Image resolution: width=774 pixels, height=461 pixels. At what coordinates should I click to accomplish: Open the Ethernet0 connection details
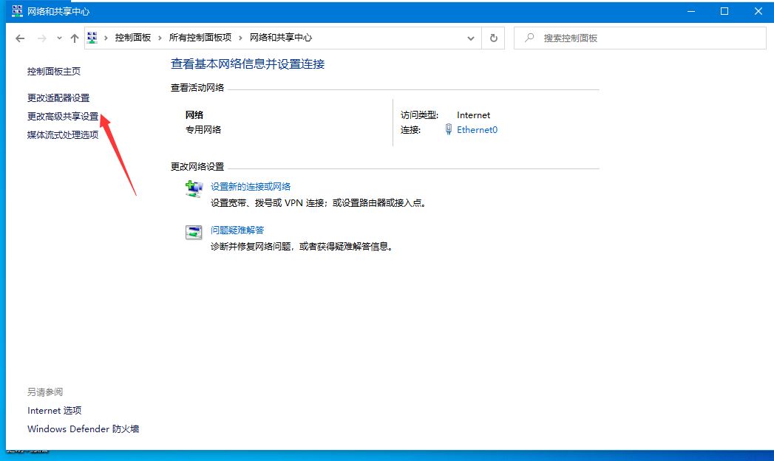point(477,129)
